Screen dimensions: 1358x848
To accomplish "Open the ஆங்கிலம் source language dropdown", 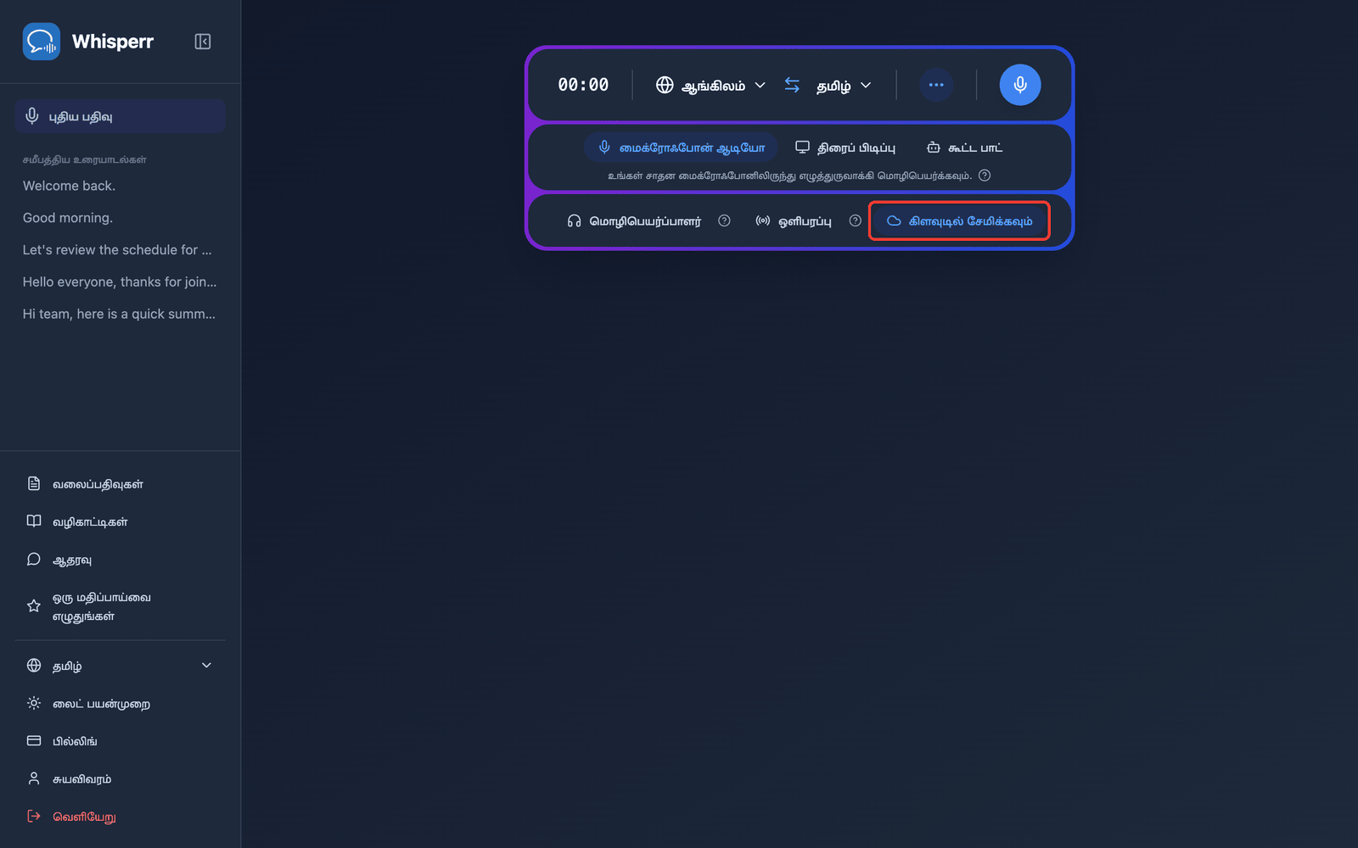I will 710,85.
